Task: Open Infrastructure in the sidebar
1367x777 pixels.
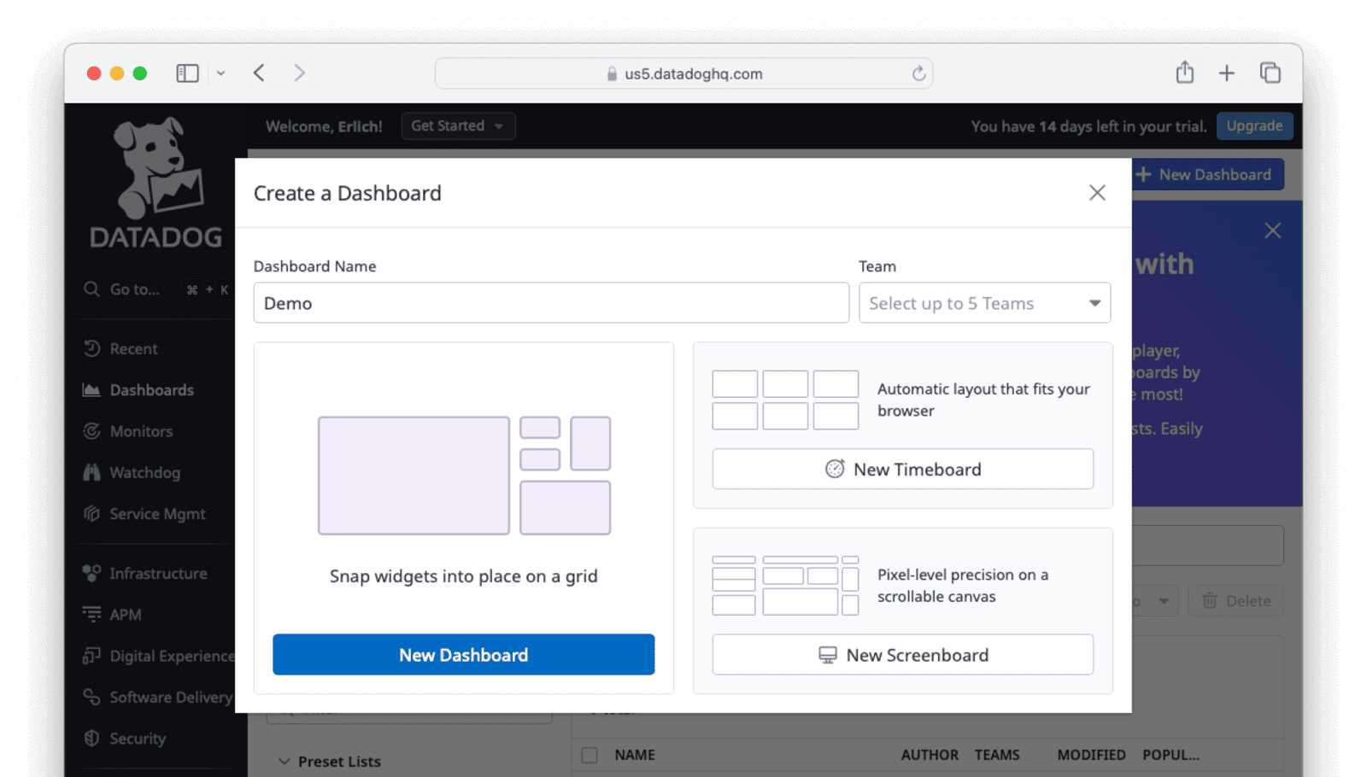Action: click(x=158, y=573)
